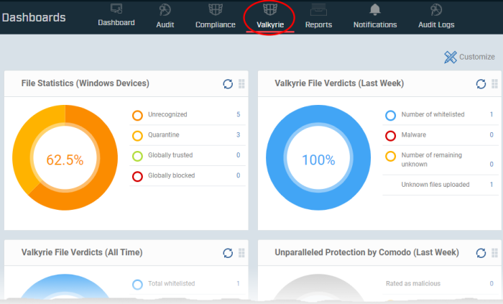Refresh the Valkyrie File Verdicts (All Time) widget
Viewport: 503px width, 304px height.
tap(228, 253)
